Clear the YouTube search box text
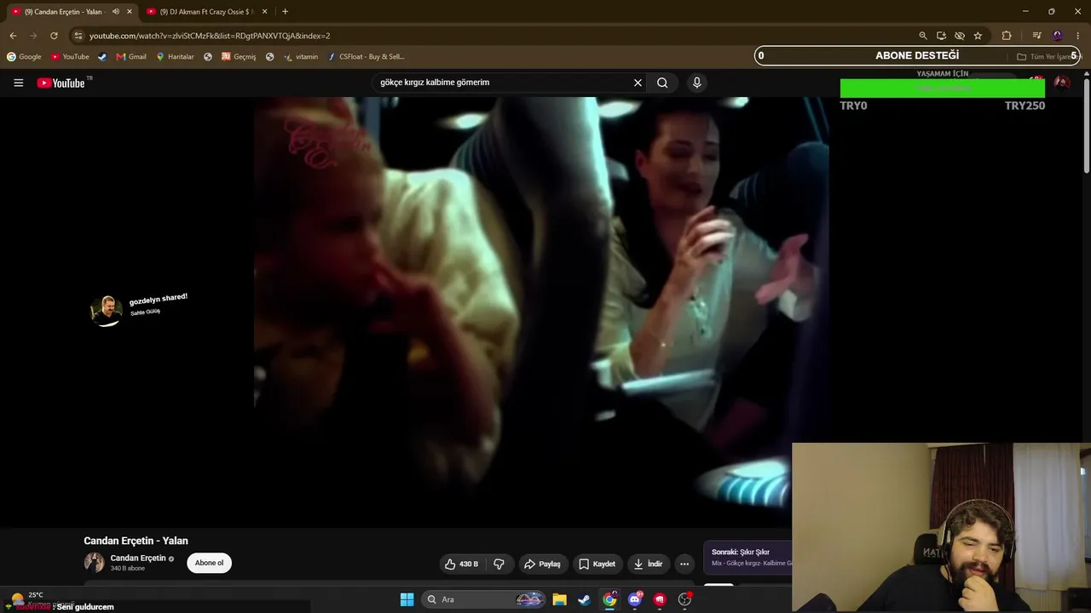1091x613 pixels. pyautogui.click(x=638, y=83)
